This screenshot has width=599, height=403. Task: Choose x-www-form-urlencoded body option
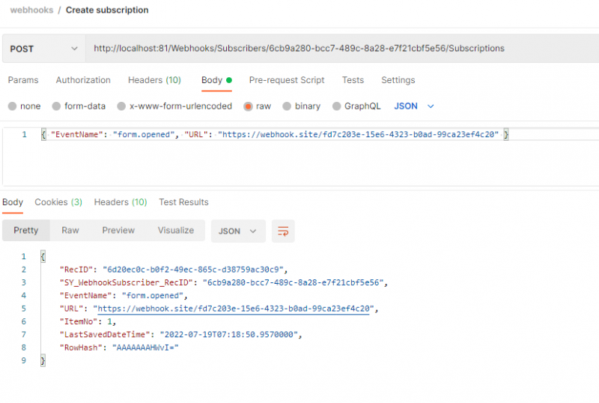[x=122, y=106]
